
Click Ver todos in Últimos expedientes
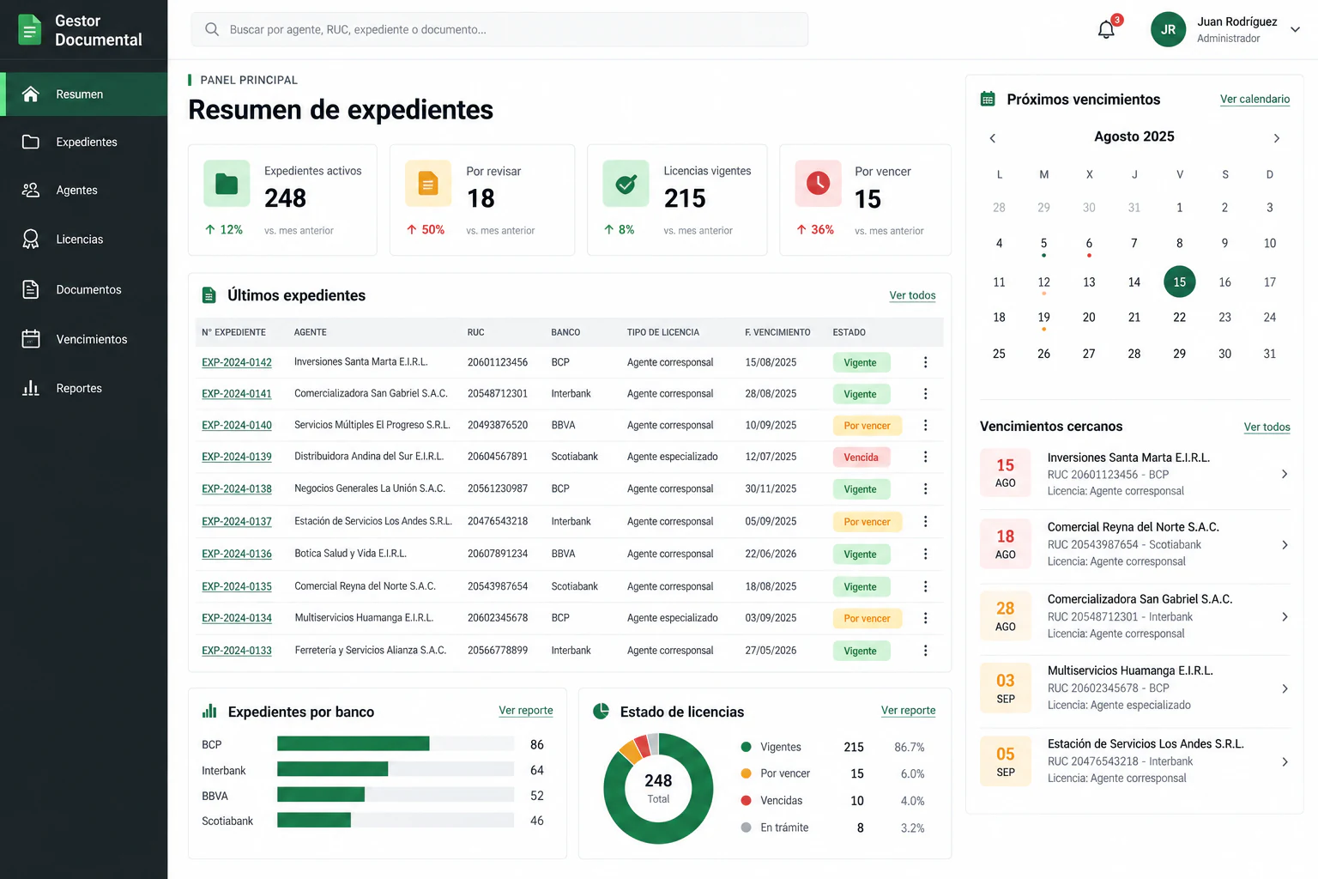(x=912, y=295)
